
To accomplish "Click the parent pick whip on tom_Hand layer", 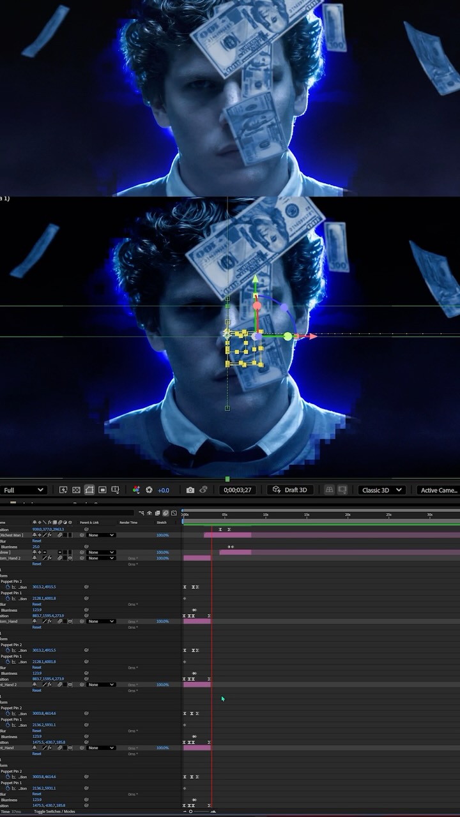I will [x=82, y=621].
